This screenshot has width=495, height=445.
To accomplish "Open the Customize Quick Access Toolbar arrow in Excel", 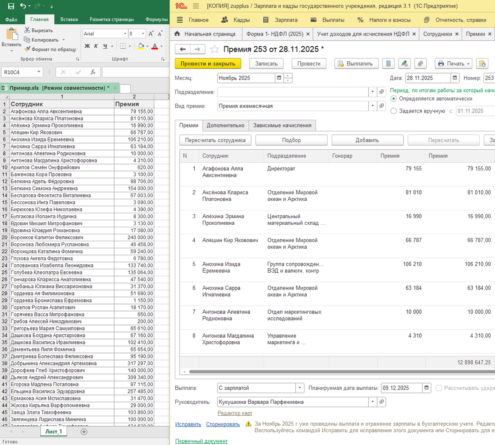I will click(x=52, y=7).
